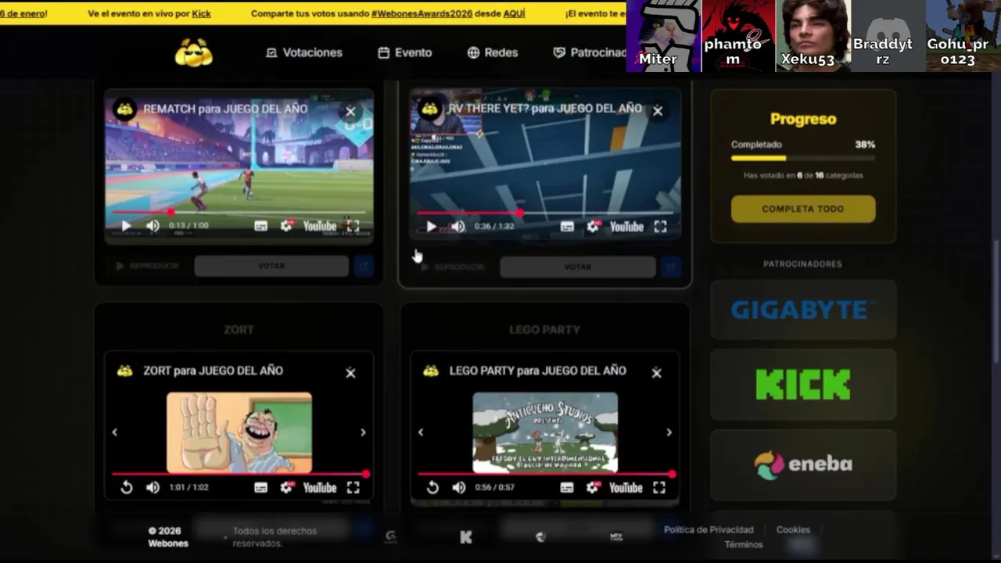
Task: Go to previous suggestion in LEGO PARTY player
Action: pos(421,432)
